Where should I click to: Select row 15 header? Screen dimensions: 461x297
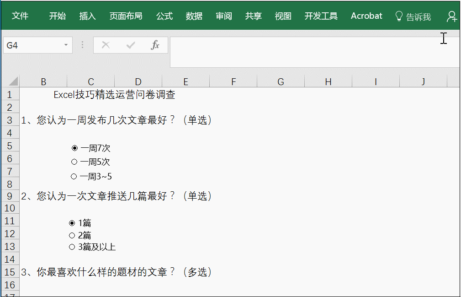(x=10, y=272)
